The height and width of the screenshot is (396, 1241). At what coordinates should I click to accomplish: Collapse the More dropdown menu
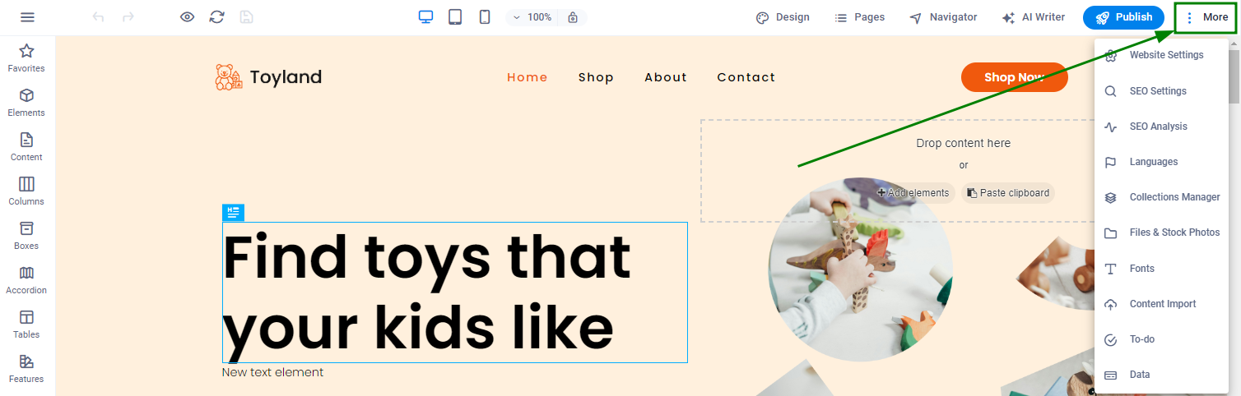(1206, 17)
